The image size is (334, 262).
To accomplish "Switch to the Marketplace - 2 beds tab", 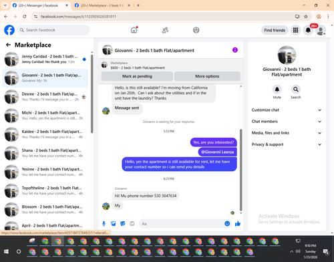I will pos(102,5).
